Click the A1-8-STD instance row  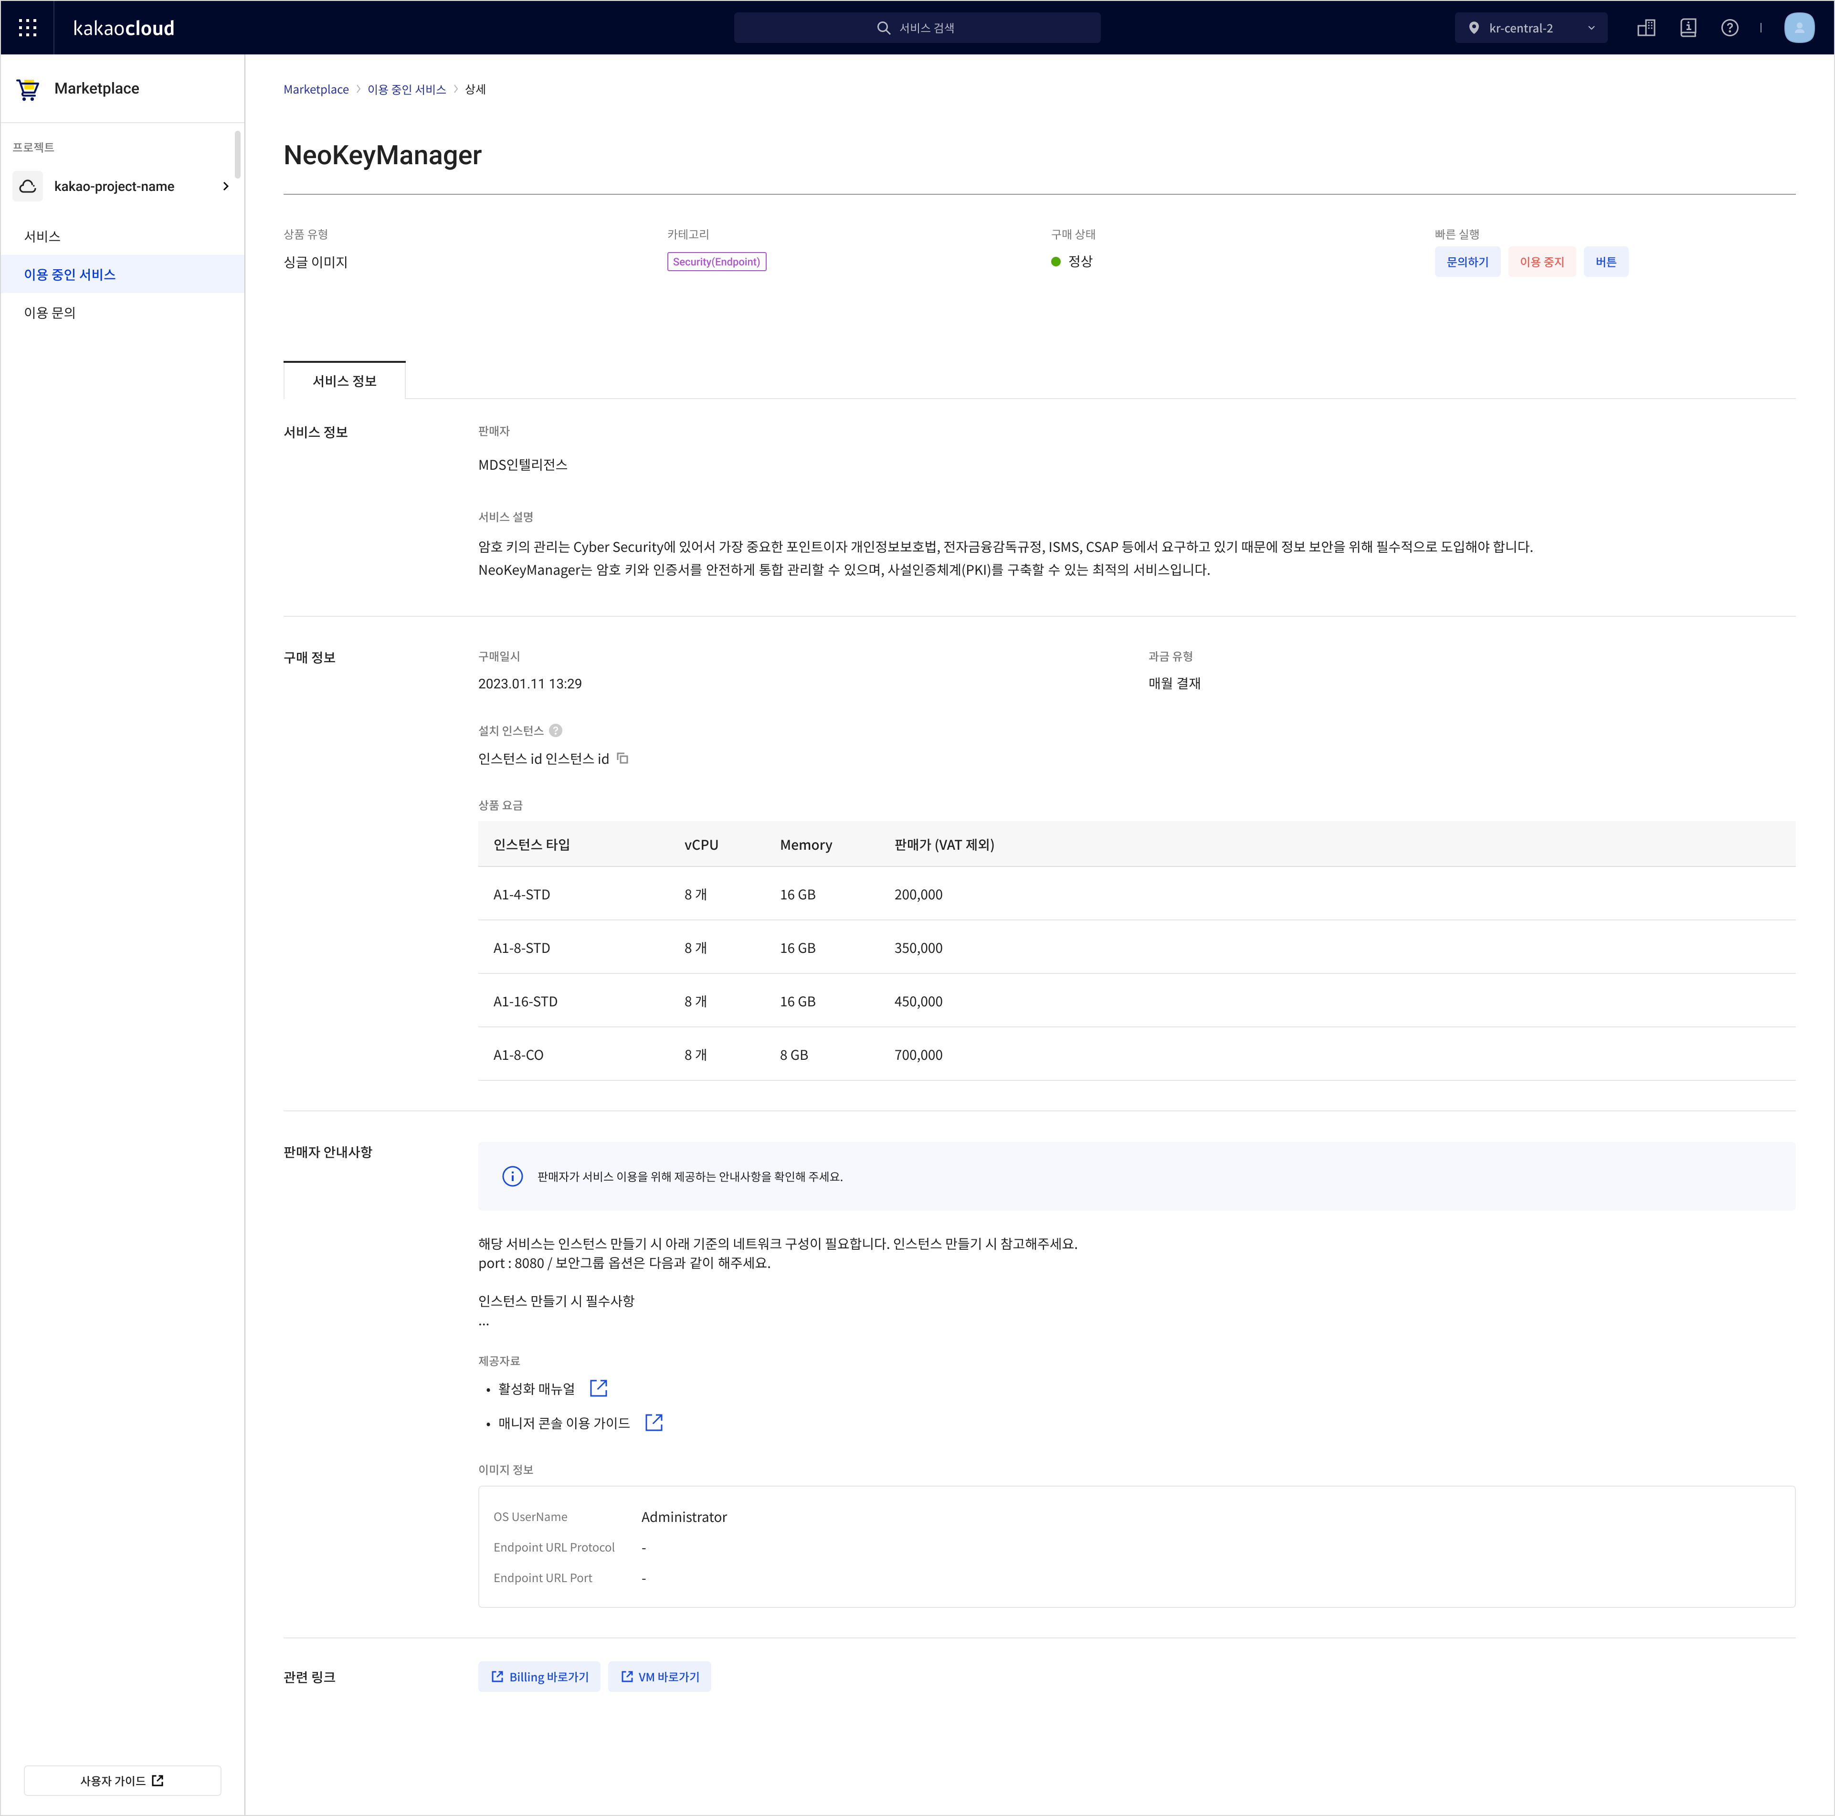tap(1136, 947)
